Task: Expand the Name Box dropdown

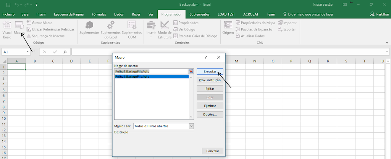Action: coord(27,52)
